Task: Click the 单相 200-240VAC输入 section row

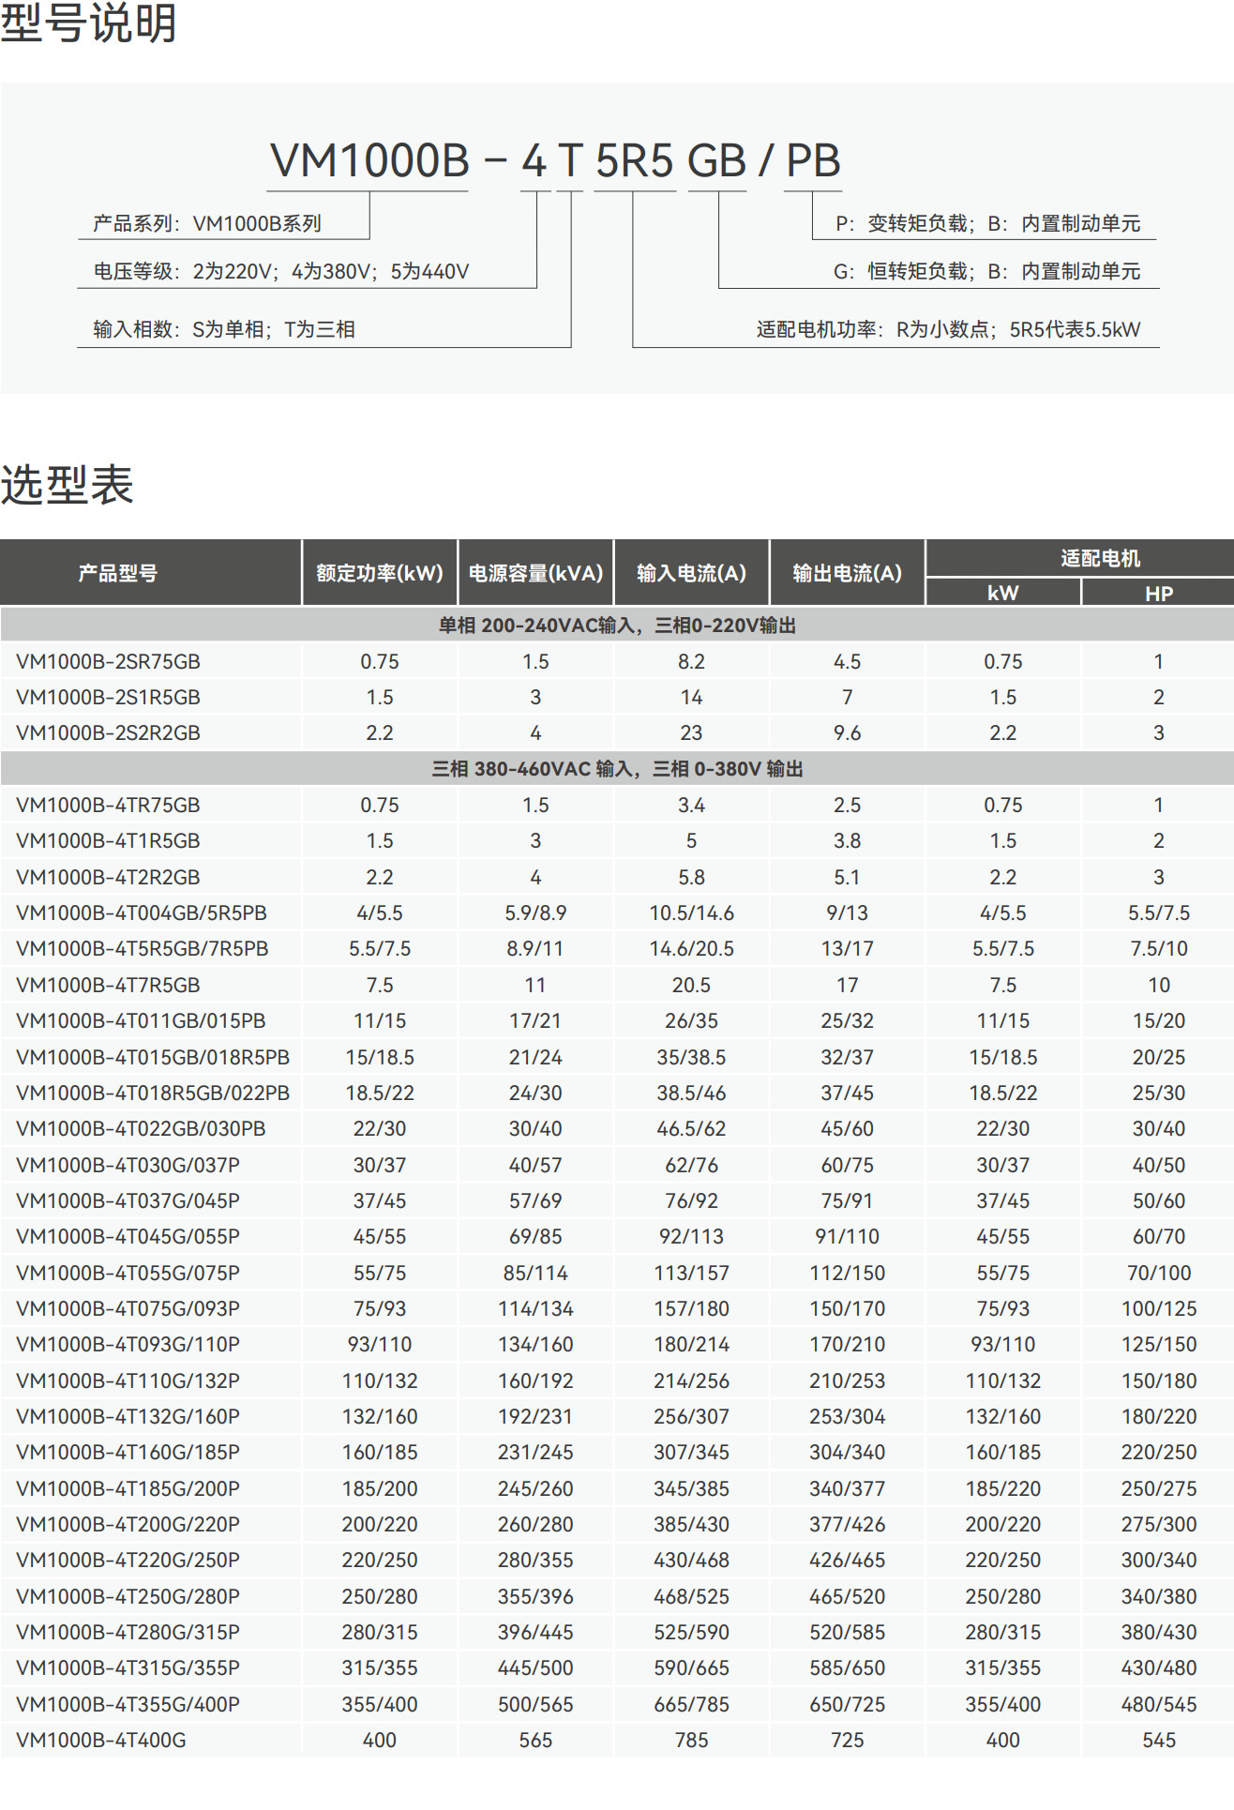Action: coord(617,625)
